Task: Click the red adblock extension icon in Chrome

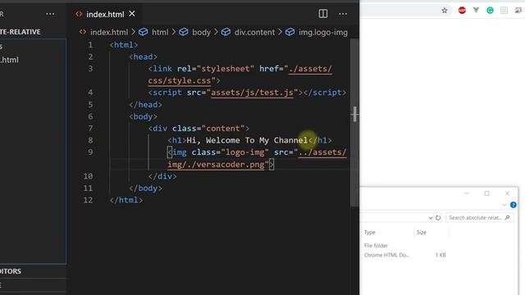Action: [462, 11]
